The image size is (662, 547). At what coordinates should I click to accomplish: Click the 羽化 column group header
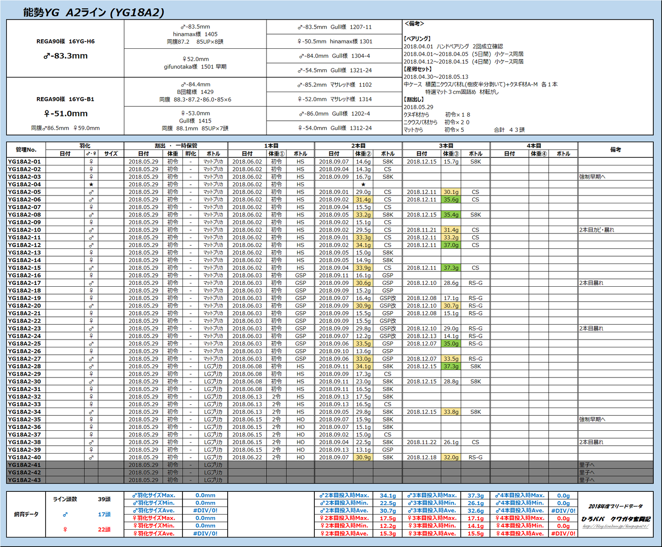[85, 146]
